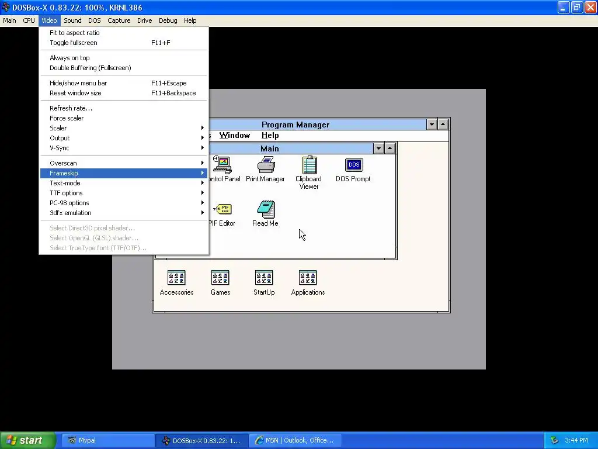Open the Print Manager icon

(x=266, y=165)
